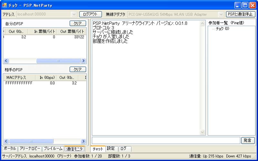Screen dimensions: 258x161
Task: Maximize the PSP.NetParty window
Action: [x=245, y=5]
